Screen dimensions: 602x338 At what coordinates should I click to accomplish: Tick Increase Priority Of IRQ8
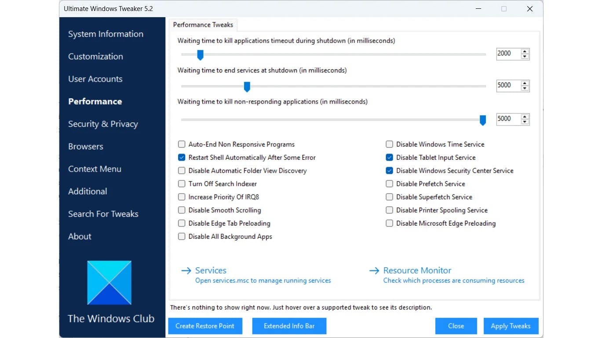click(182, 197)
